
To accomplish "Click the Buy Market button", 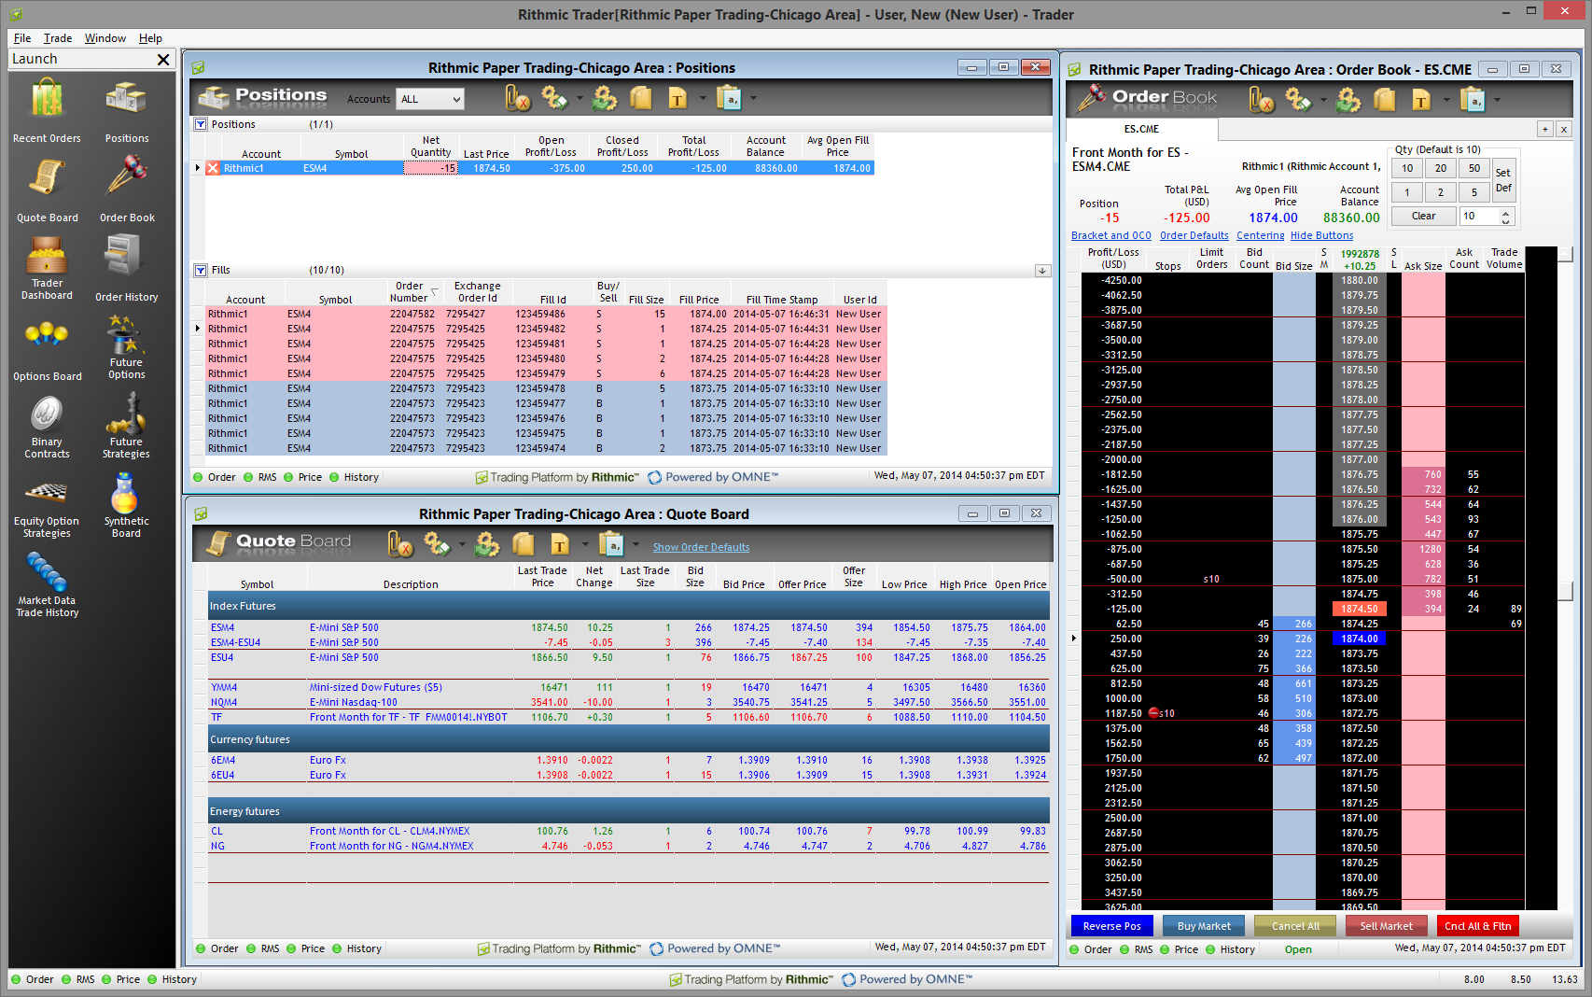I will coord(1204,926).
